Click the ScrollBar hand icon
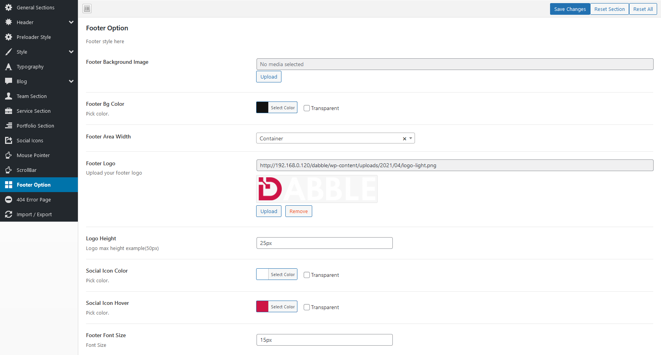The image size is (661, 355). [x=9, y=170]
